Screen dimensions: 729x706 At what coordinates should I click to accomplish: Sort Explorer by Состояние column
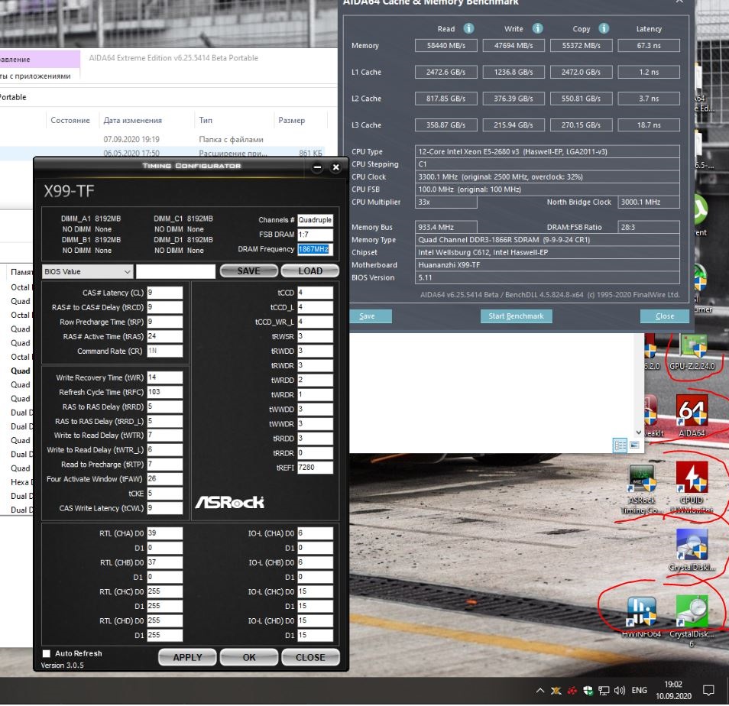pos(70,121)
